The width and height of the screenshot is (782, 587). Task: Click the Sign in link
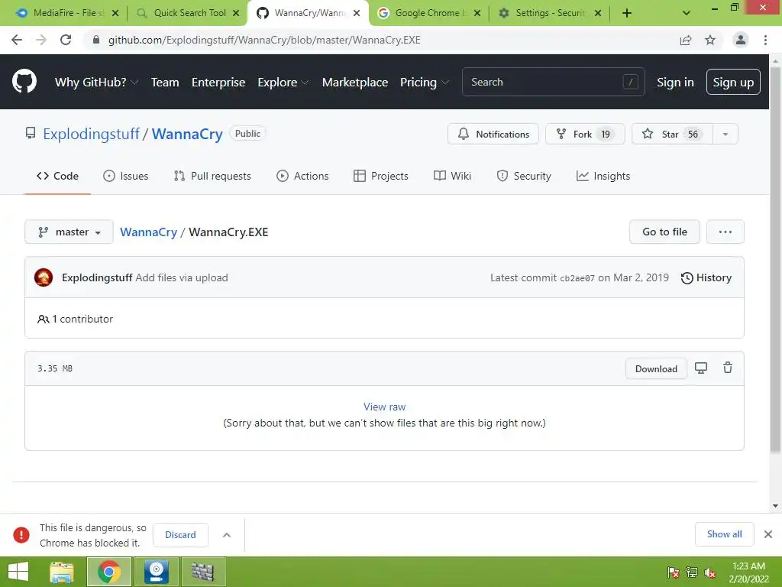tap(675, 83)
